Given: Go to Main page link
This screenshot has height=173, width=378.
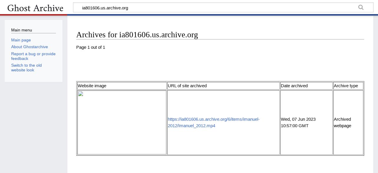Looking at the screenshot, I should pyautogui.click(x=21, y=40).
